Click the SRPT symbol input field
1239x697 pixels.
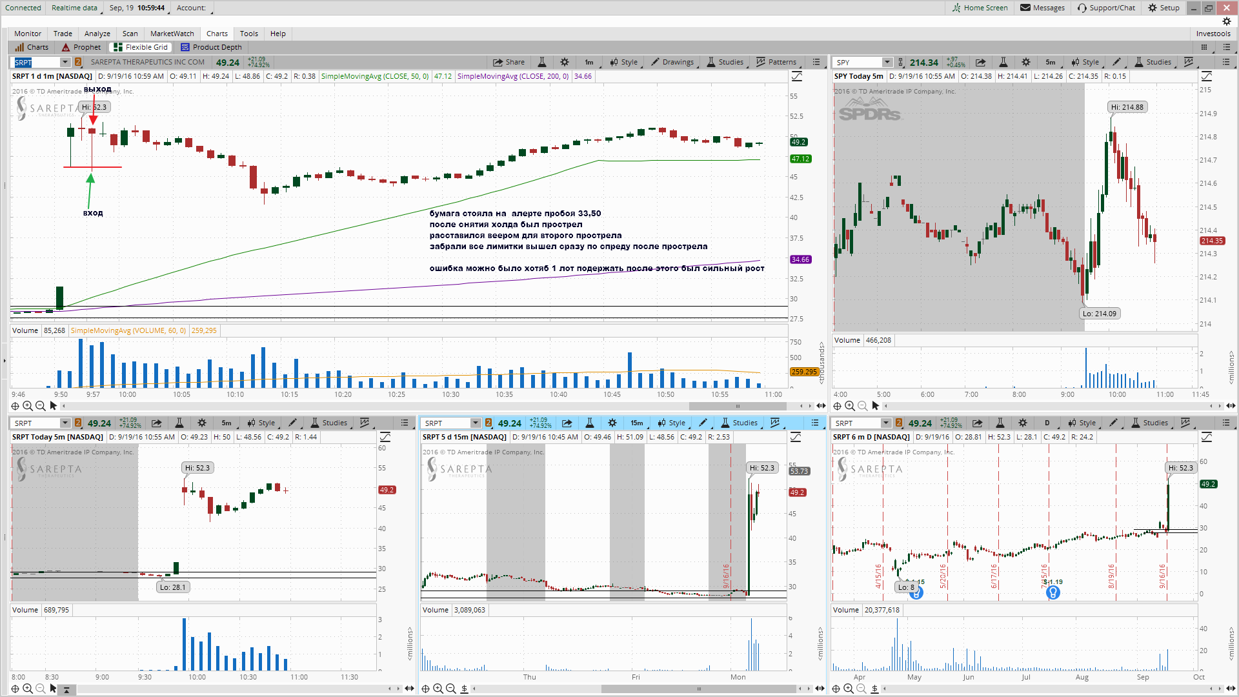(37, 62)
